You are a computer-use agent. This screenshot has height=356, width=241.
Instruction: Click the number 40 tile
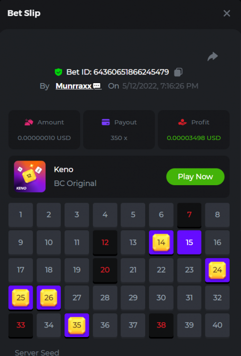[x=217, y=325]
